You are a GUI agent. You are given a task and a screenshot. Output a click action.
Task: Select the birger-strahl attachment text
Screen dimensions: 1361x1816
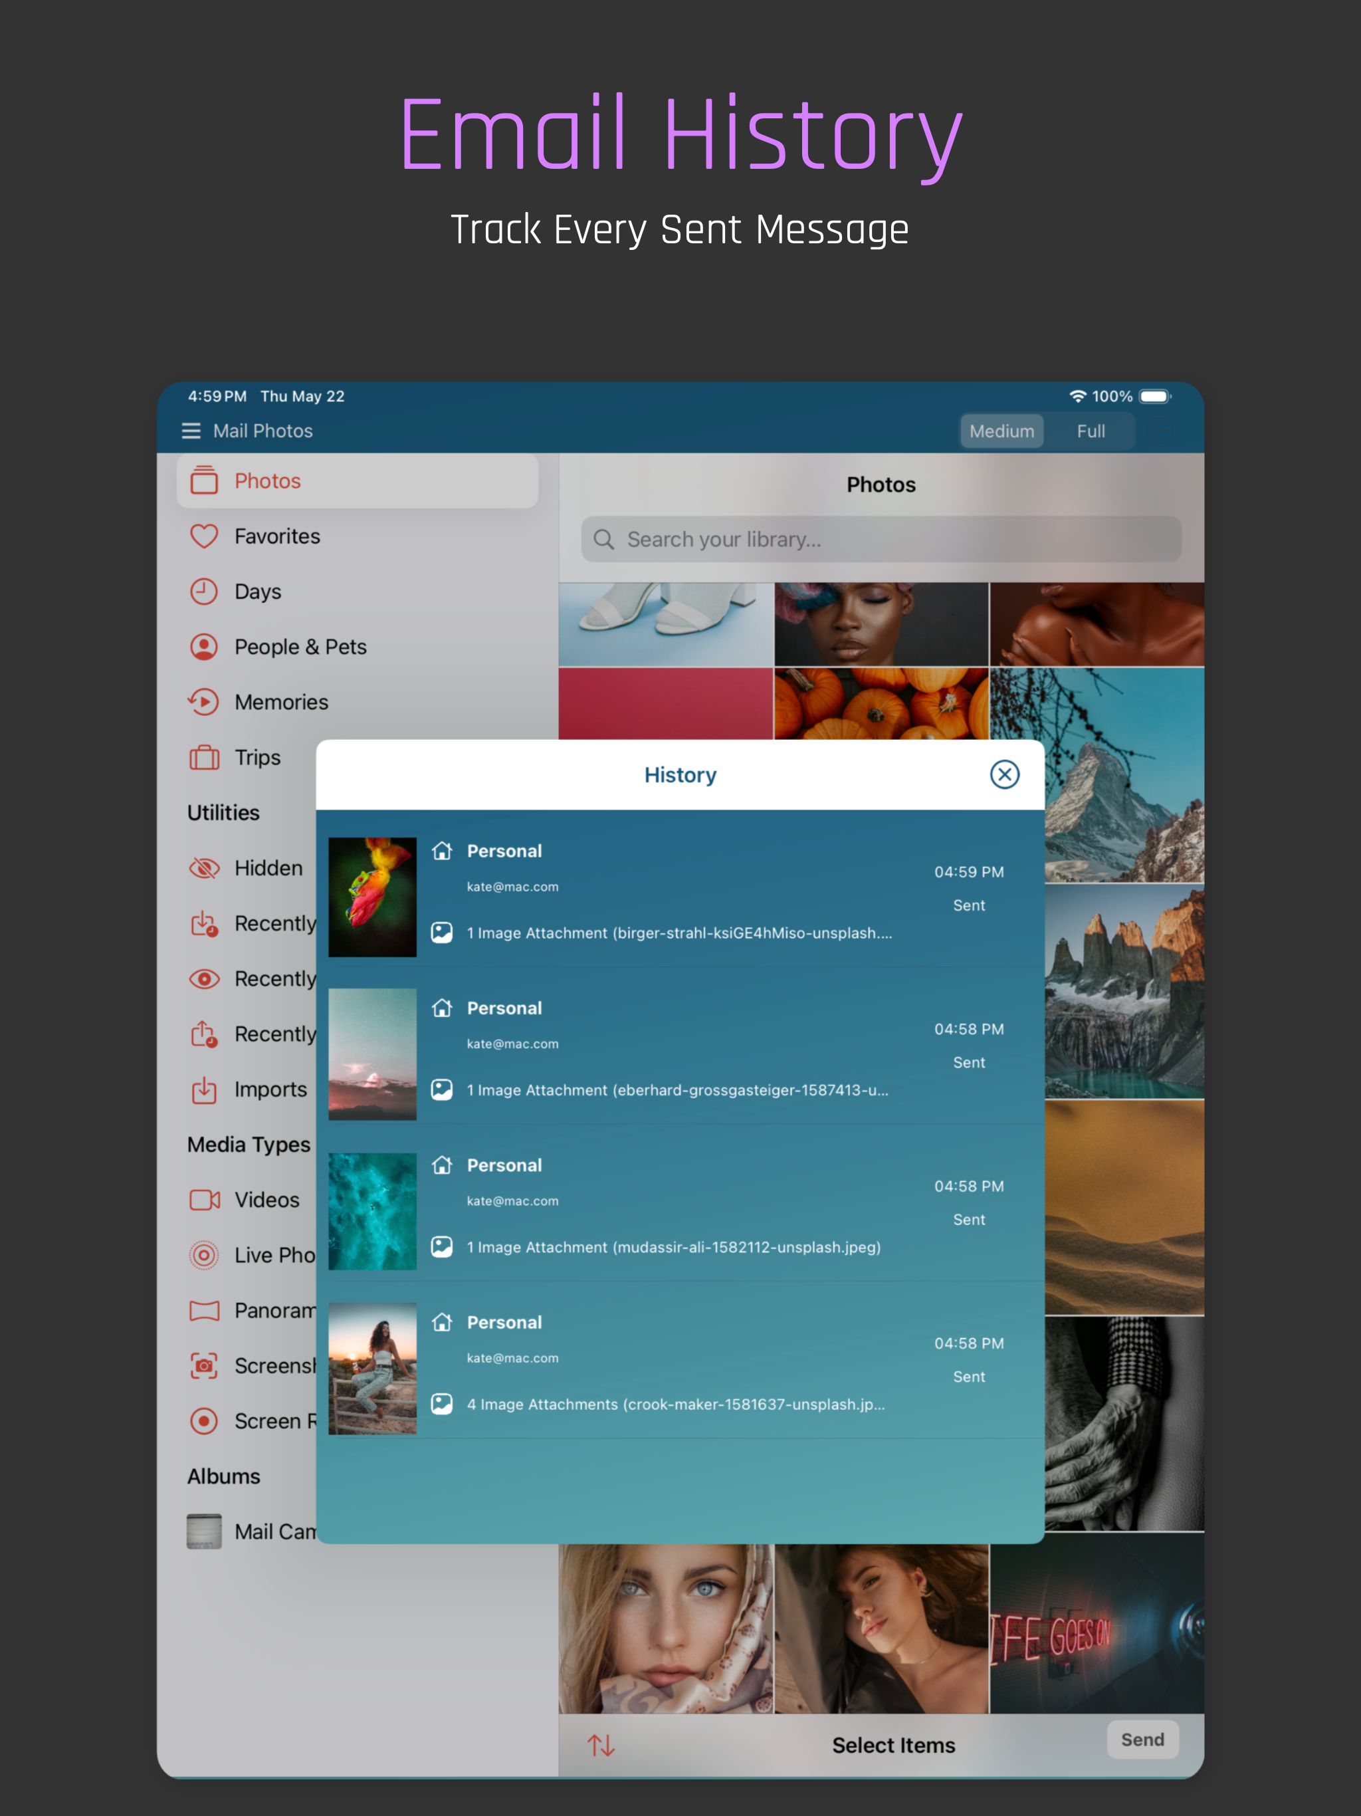point(680,933)
